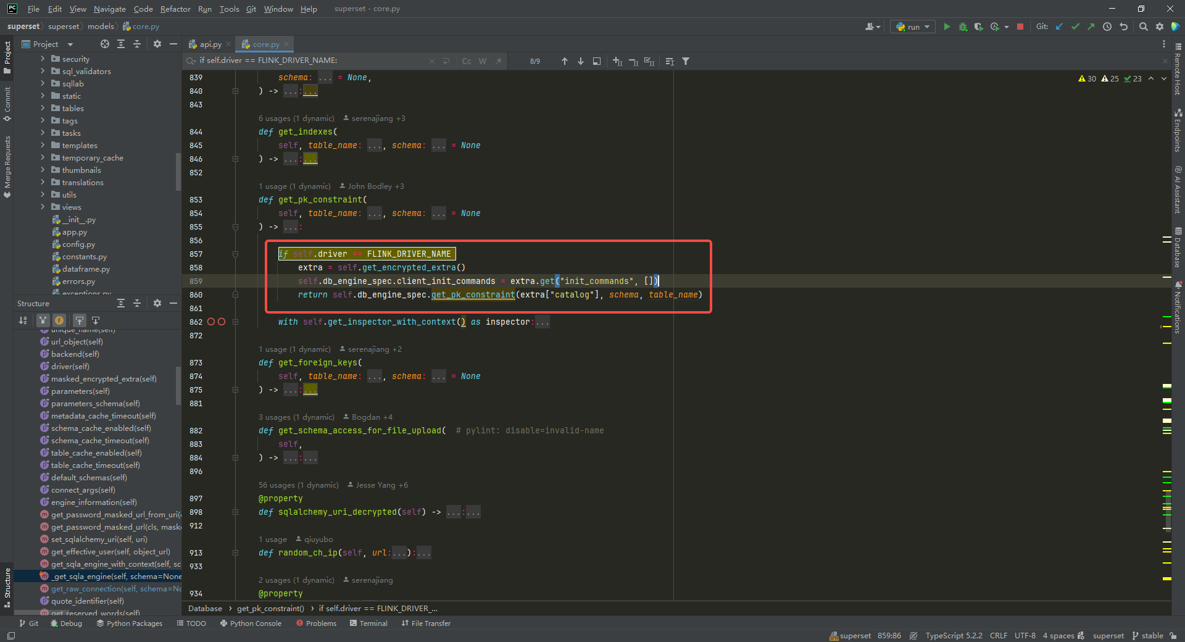Toggle Words 'W' option in search bar
1185x642 pixels.
tap(483, 61)
